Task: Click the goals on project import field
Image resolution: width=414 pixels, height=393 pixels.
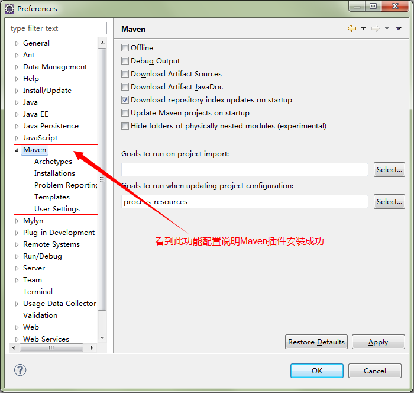Action: pyautogui.click(x=245, y=170)
